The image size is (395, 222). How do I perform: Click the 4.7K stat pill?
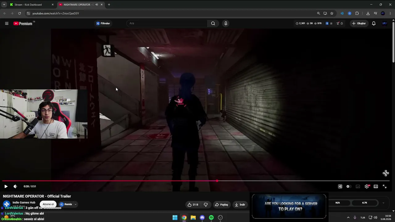pos(364,203)
